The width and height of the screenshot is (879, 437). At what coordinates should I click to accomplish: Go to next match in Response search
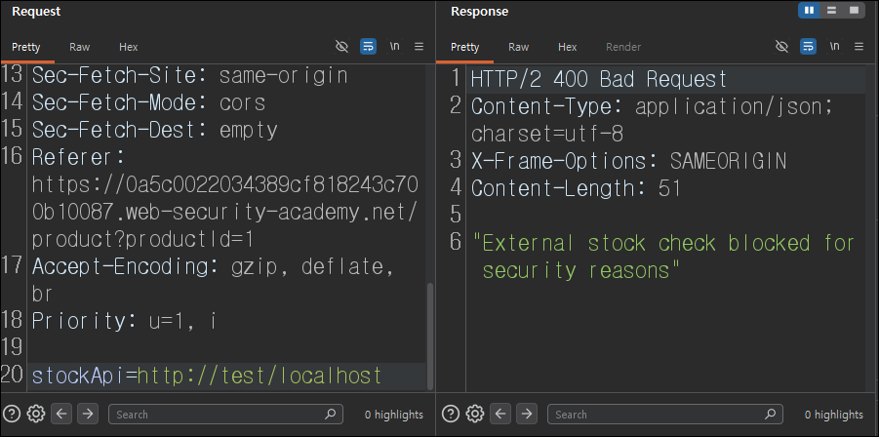pyautogui.click(x=527, y=414)
